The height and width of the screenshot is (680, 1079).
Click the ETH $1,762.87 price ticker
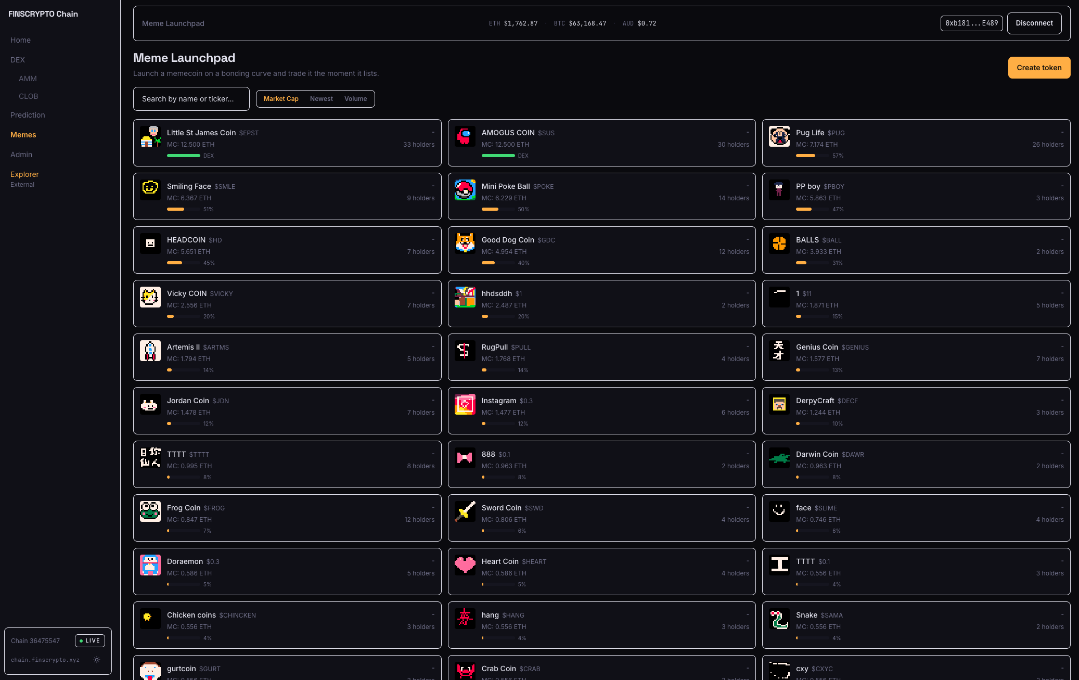(513, 23)
